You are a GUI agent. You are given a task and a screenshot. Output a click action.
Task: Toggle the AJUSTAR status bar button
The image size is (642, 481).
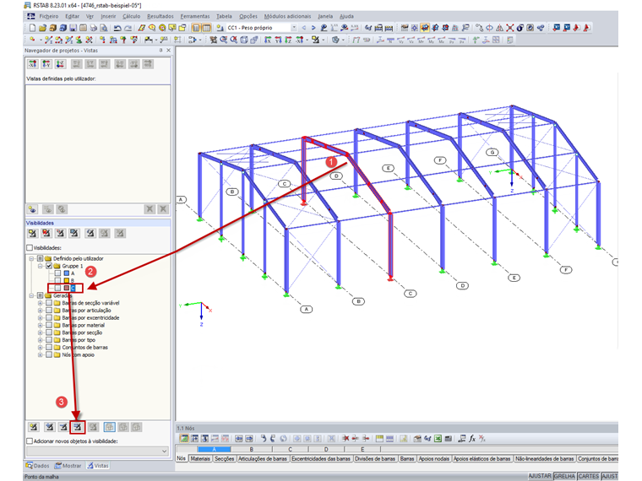point(540,476)
